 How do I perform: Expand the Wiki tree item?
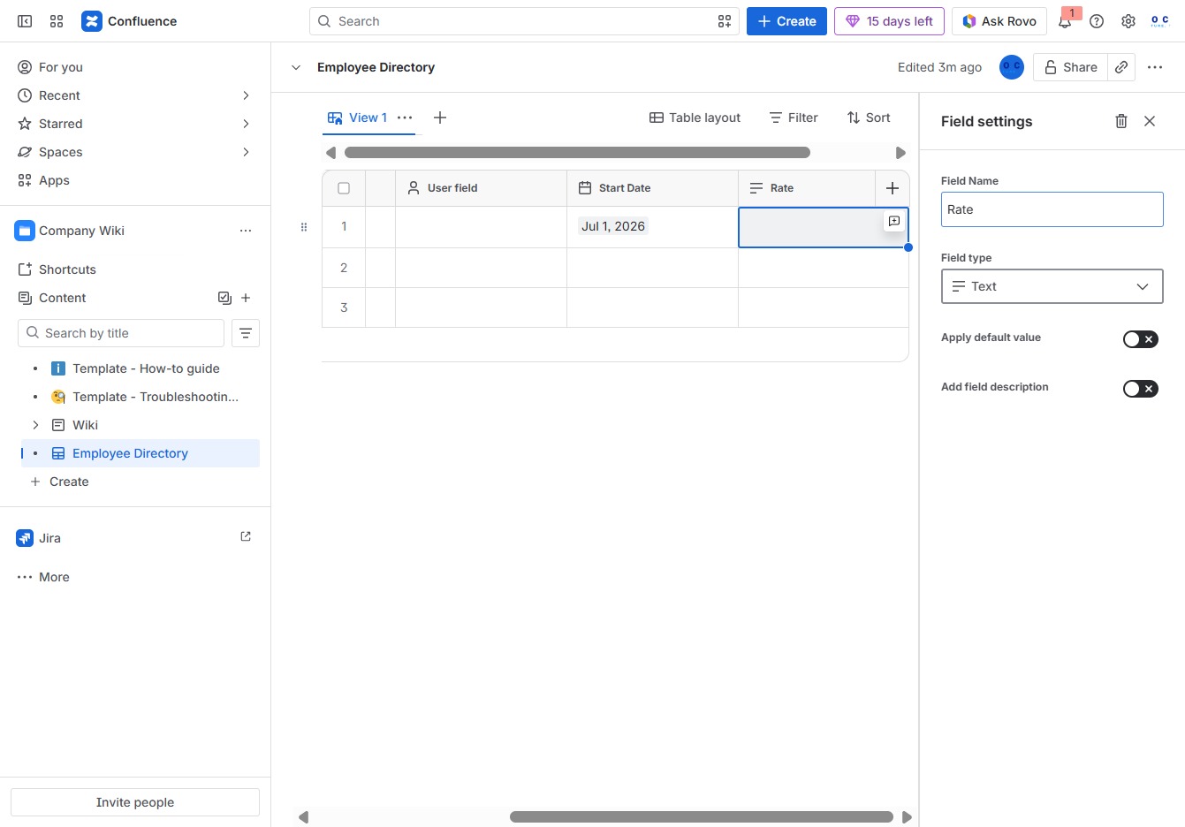click(x=35, y=425)
